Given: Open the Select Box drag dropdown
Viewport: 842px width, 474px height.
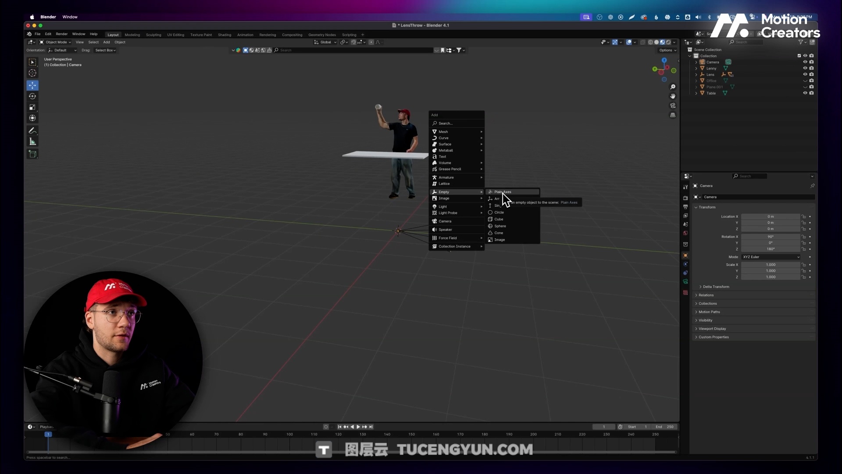Looking at the screenshot, I should (x=105, y=50).
